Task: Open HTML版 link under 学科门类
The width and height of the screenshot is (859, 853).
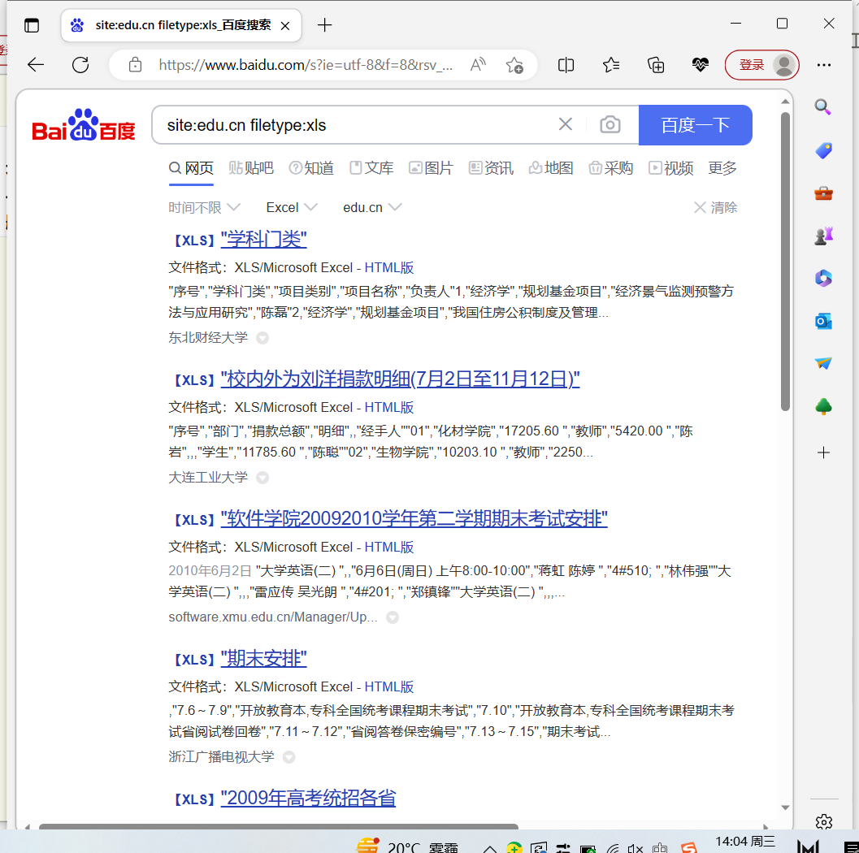Action: (389, 268)
